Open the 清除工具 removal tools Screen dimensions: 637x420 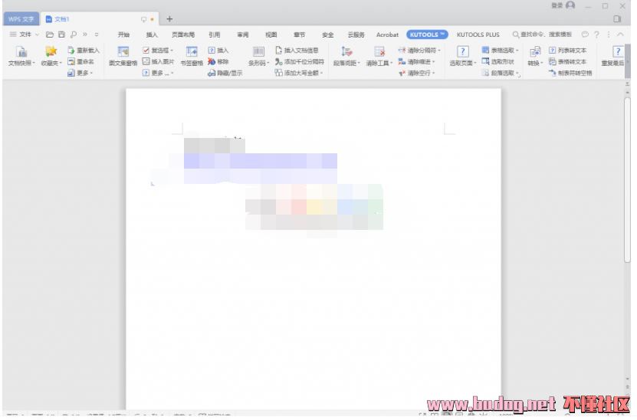click(379, 56)
